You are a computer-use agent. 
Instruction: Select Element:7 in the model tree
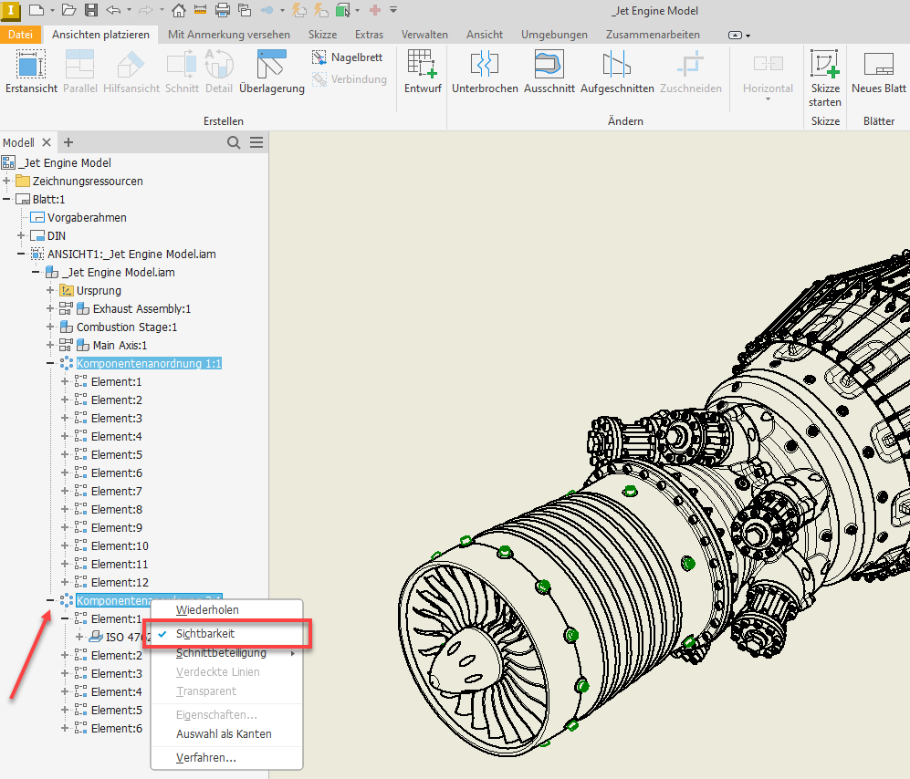click(117, 491)
